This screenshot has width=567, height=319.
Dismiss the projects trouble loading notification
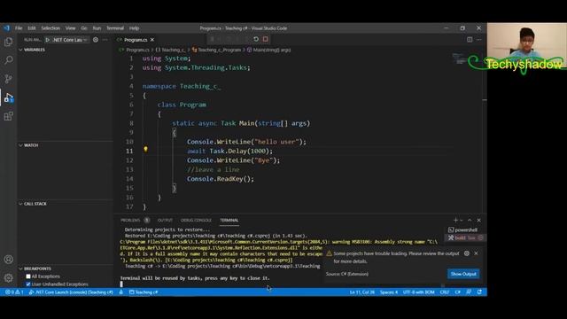click(x=476, y=253)
